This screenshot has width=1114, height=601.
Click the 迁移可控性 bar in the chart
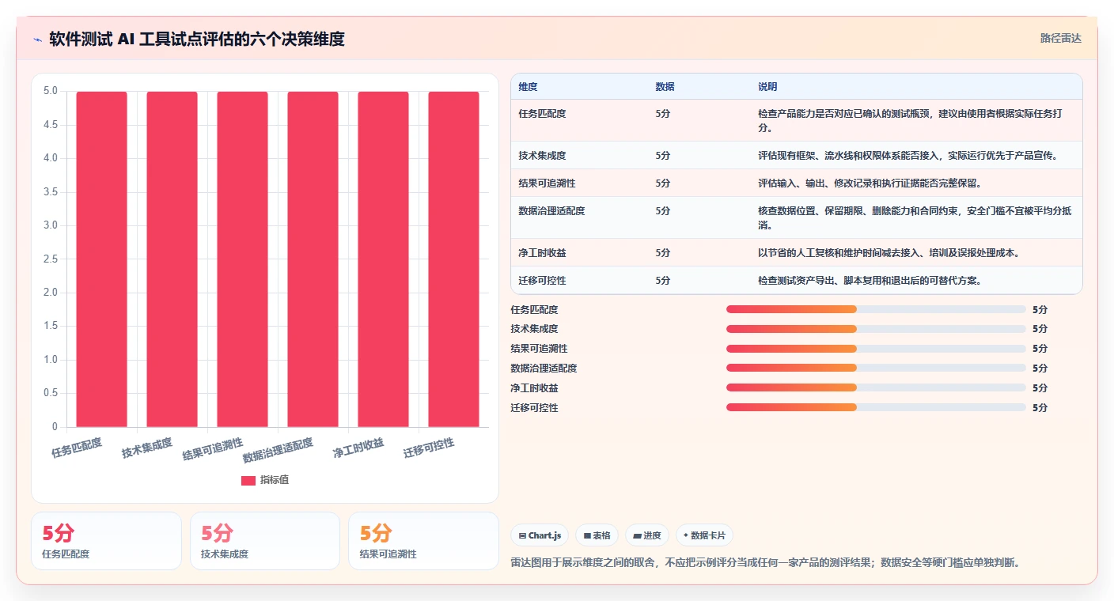click(x=453, y=259)
